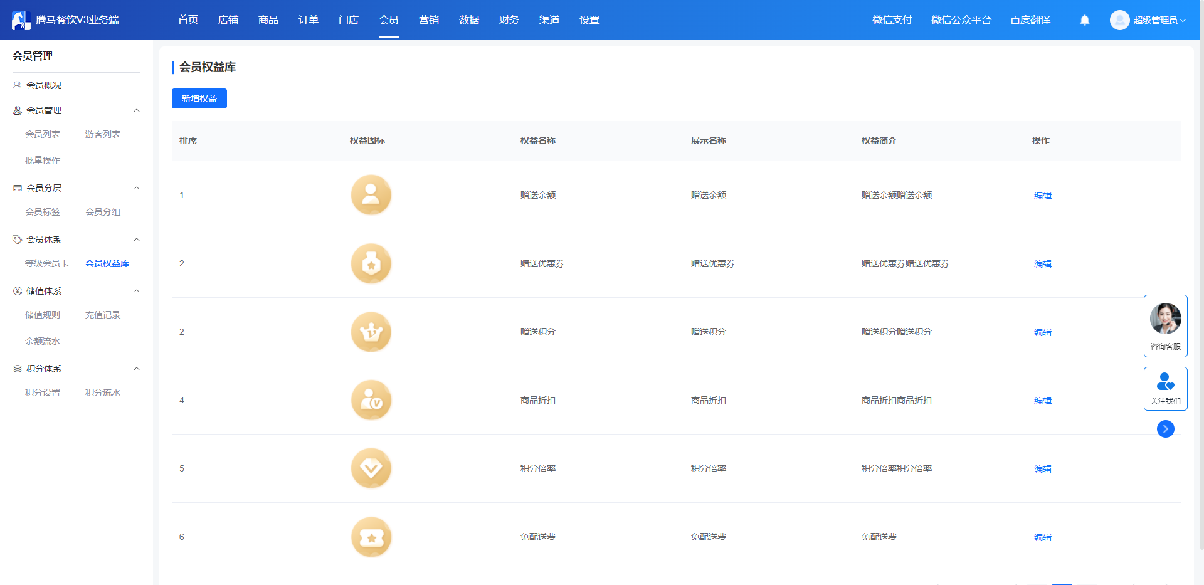Click the 会员管理 group icon
The width and height of the screenshot is (1204, 585).
pos(18,110)
